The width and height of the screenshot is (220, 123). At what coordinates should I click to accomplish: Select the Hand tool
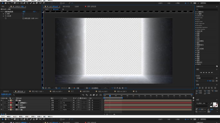pos(5,3)
